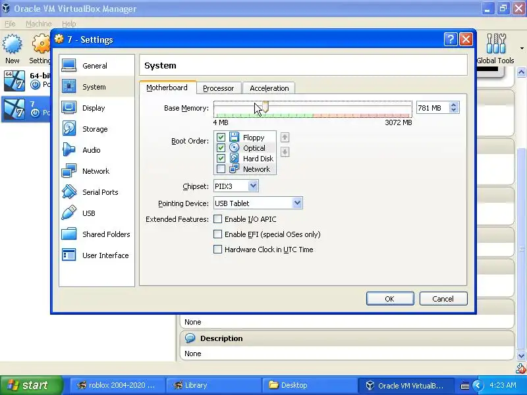
Task: Click the Description section speech icon
Action: (x=190, y=338)
